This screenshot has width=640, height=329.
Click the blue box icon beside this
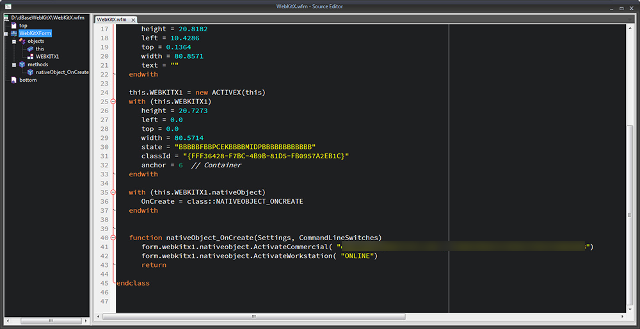point(30,49)
